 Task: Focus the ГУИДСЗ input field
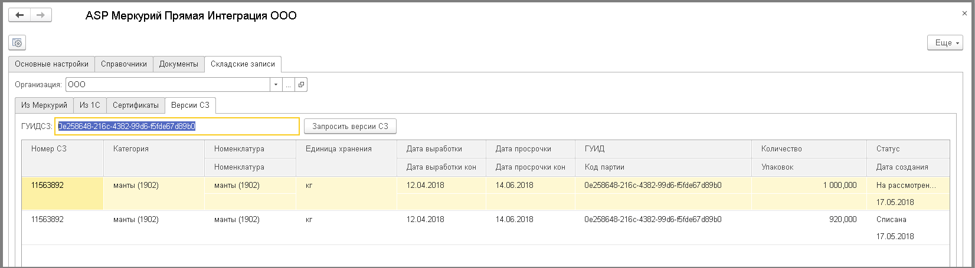(177, 126)
